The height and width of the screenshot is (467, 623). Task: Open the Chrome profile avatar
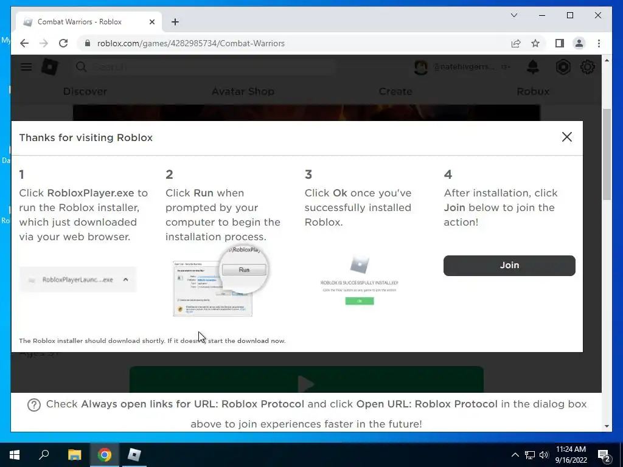[x=579, y=43]
